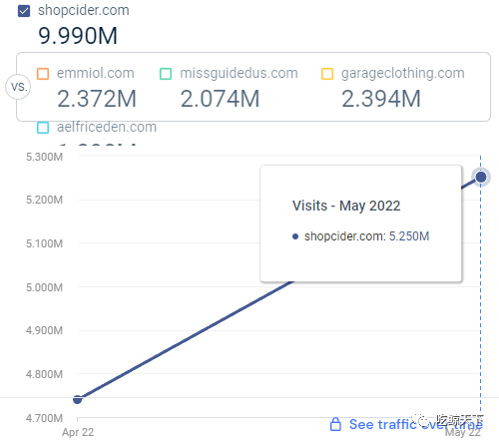
Task: Click the 5.300M y-axis label
Action: coord(44,157)
